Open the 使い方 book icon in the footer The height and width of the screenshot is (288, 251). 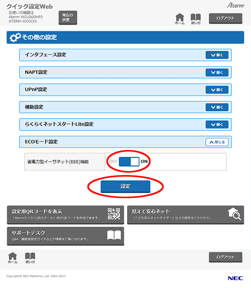30,258
